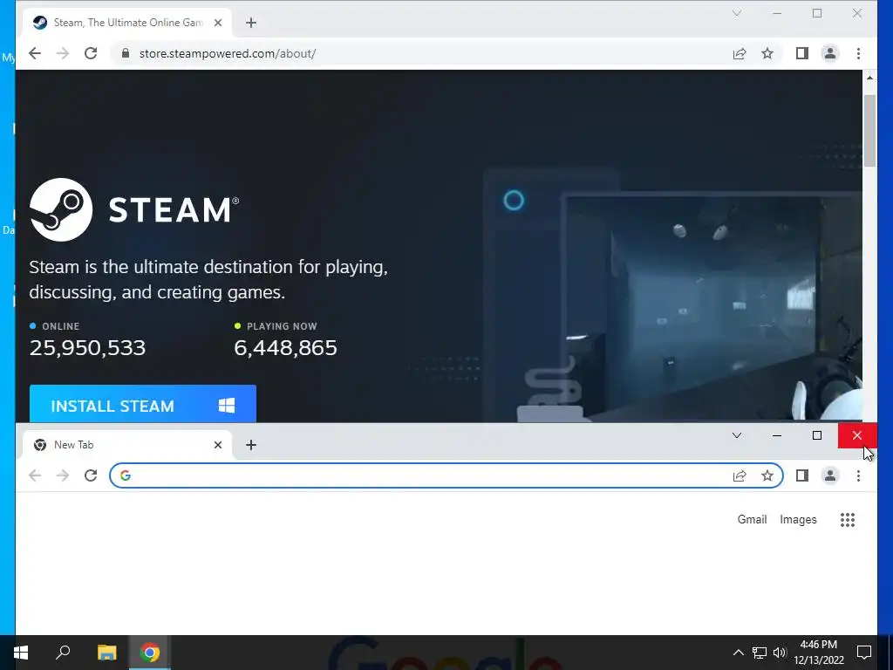Close the New Tab window
The image size is (893, 670).
tap(857, 435)
